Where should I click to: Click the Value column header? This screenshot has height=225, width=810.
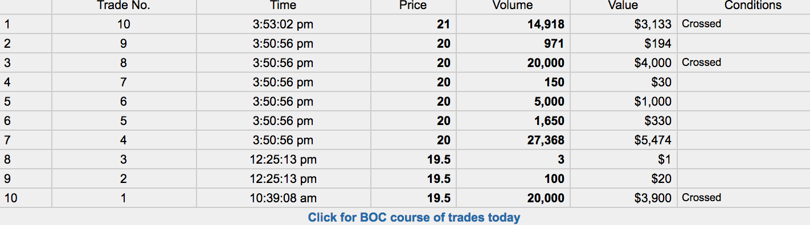coord(623,6)
